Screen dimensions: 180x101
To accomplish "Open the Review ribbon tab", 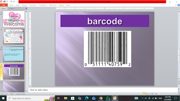I will 61,5.
